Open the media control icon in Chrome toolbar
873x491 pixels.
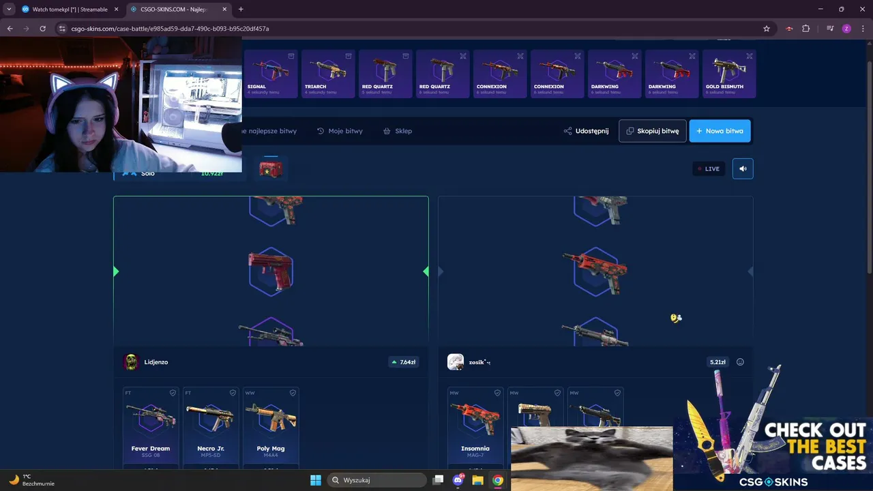830,29
